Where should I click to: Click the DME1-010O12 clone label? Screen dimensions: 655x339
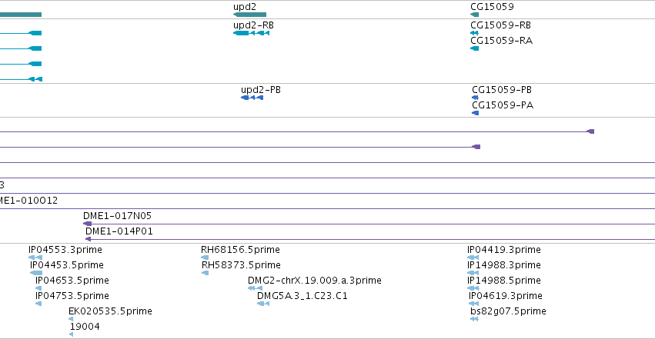28,201
